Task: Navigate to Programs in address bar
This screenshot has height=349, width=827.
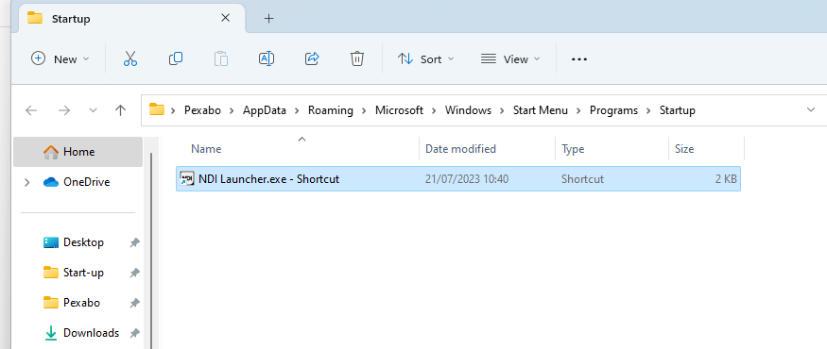Action: [614, 110]
